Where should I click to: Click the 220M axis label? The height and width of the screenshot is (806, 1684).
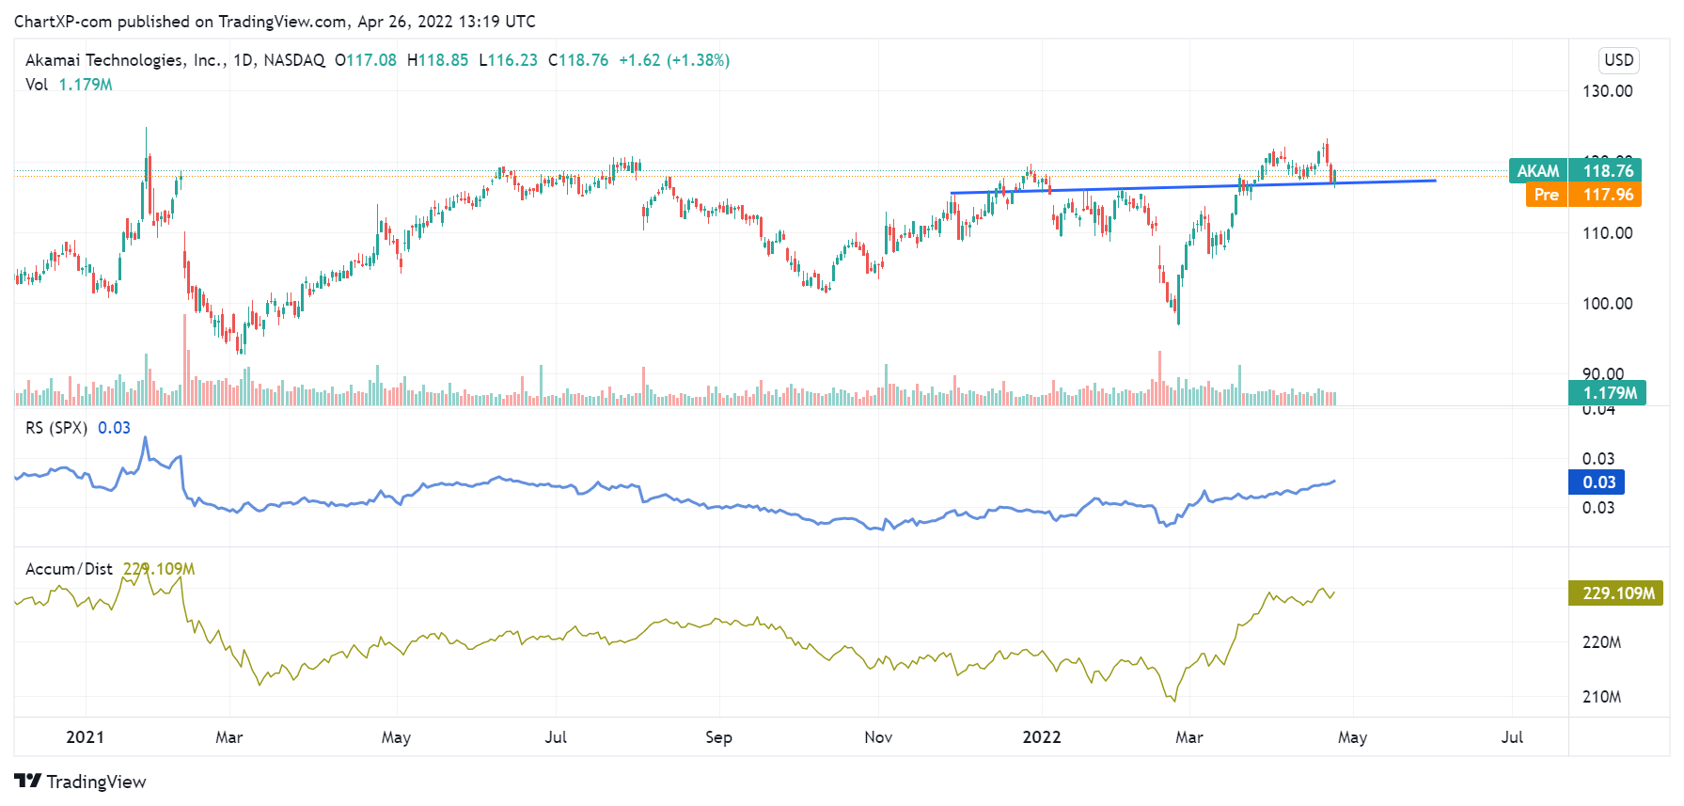[x=1601, y=642]
